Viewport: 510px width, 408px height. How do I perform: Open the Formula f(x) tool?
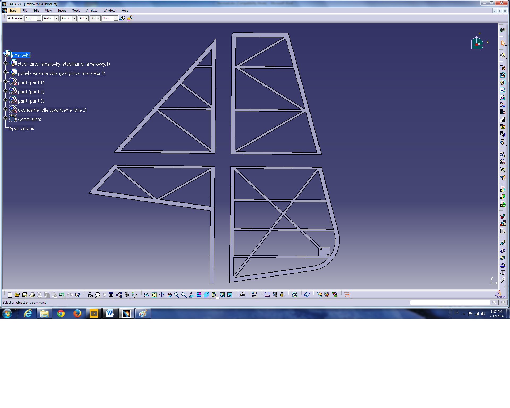(x=90, y=295)
